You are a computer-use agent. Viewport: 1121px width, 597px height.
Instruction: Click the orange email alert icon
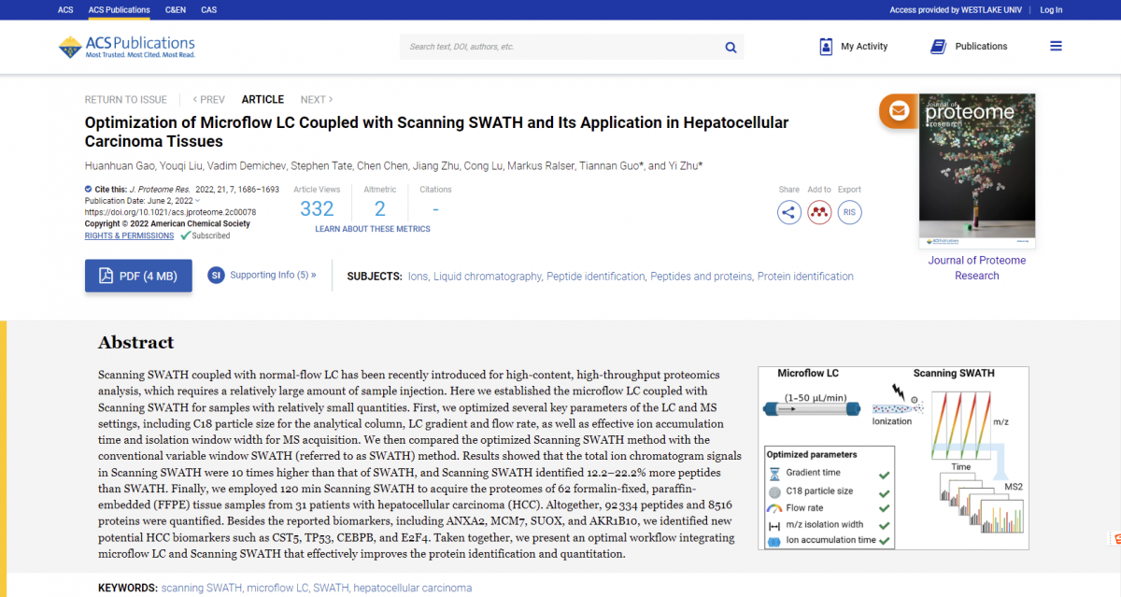[x=899, y=110]
